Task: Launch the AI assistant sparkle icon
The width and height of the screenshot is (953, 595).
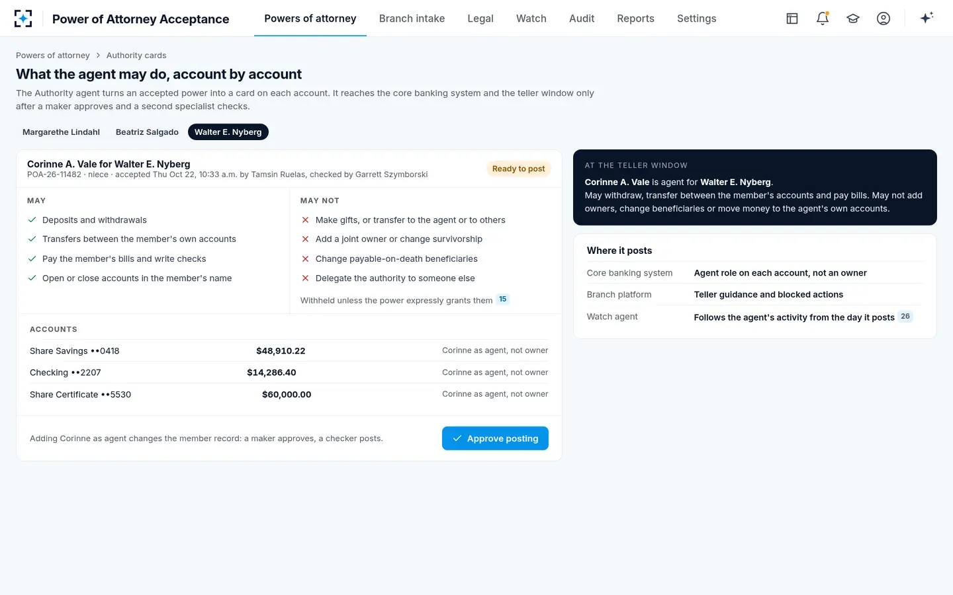Action: point(927,19)
